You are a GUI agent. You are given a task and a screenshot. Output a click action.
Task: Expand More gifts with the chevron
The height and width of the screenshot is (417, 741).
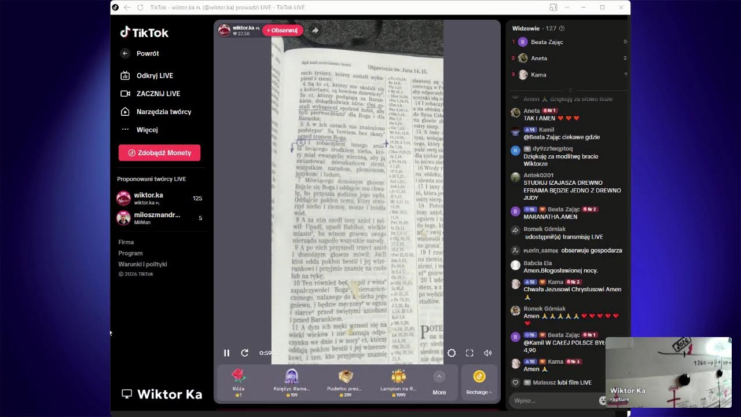click(x=439, y=376)
